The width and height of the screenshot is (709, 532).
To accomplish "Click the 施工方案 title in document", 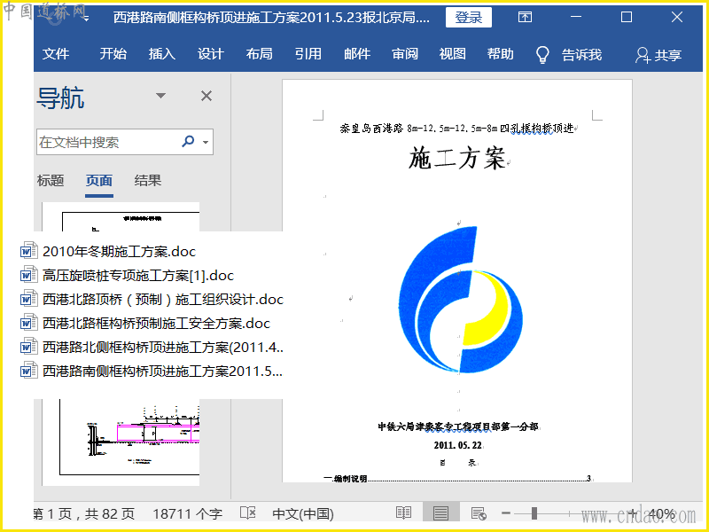I will tap(456, 159).
